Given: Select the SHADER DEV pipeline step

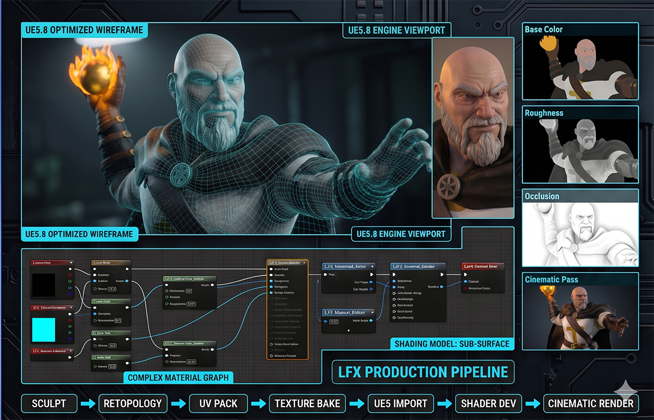Looking at the screenshot, I should click(x=489, y=403).
